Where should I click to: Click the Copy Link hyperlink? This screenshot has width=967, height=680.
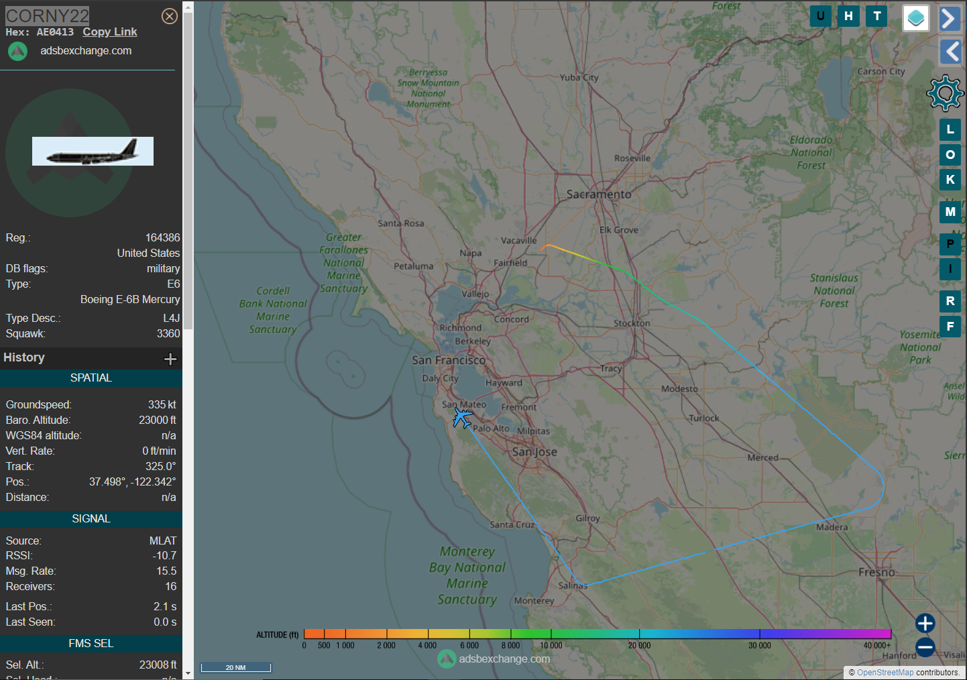point(110,32)
